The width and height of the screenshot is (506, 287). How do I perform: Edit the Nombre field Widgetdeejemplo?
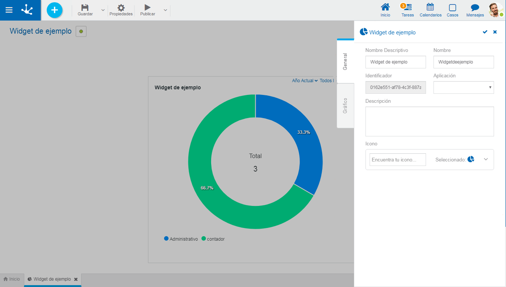tap(464, 62)
